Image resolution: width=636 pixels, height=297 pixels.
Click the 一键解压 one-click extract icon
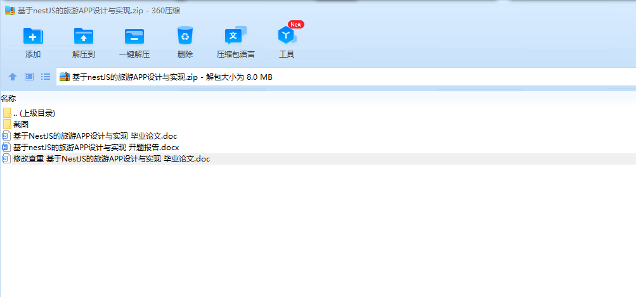tap(134, 35)
